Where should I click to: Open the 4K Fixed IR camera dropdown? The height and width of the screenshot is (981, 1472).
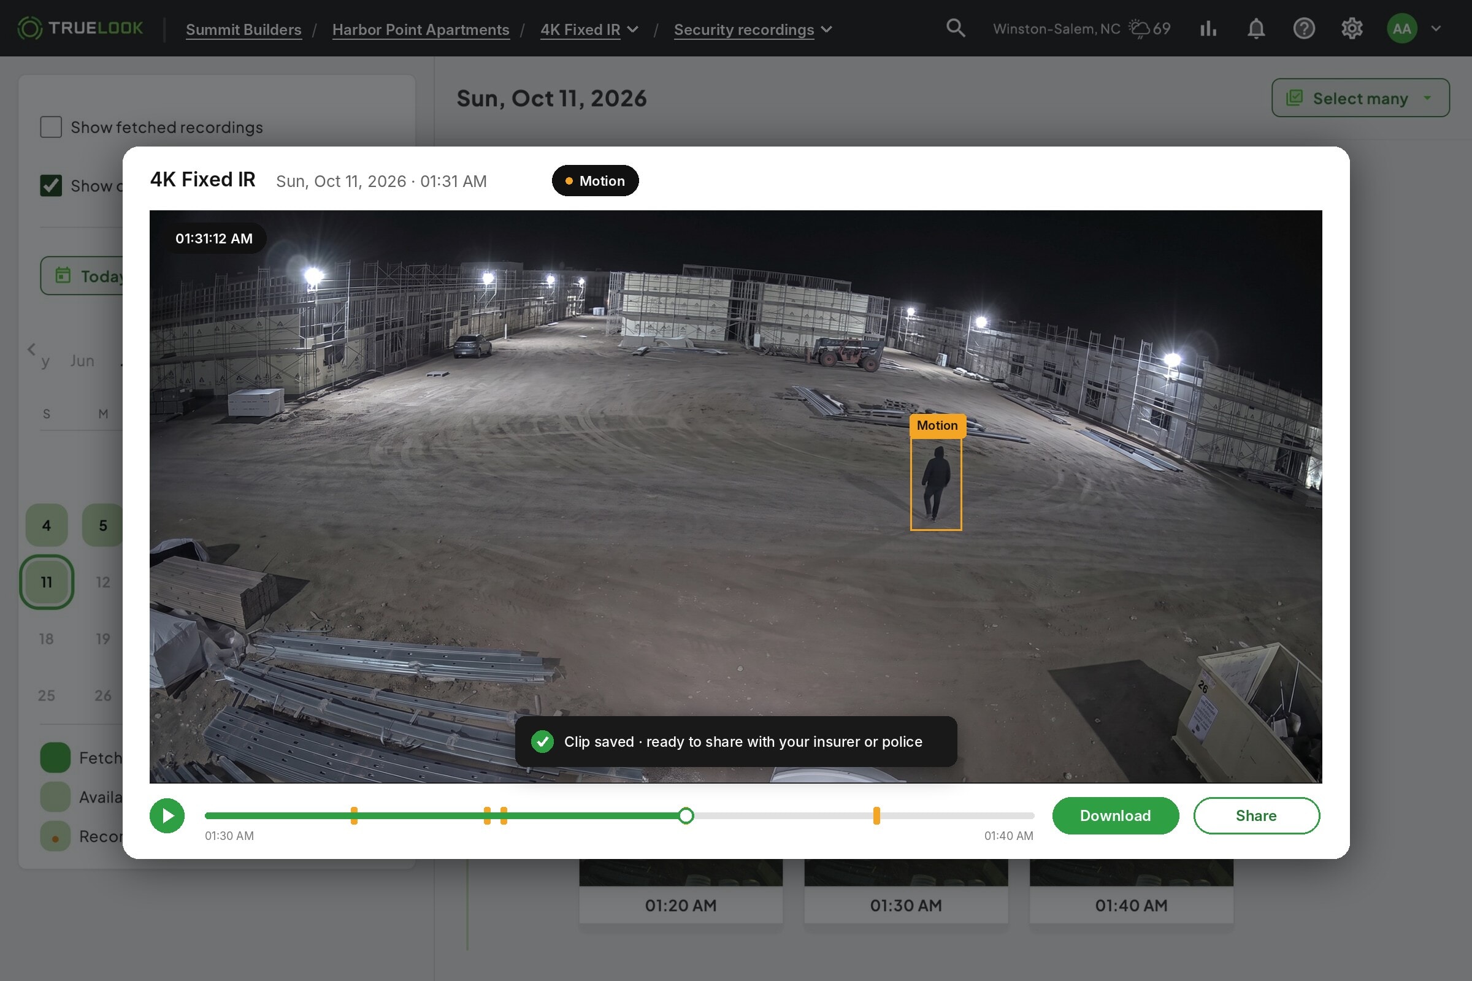click(589, 29)
